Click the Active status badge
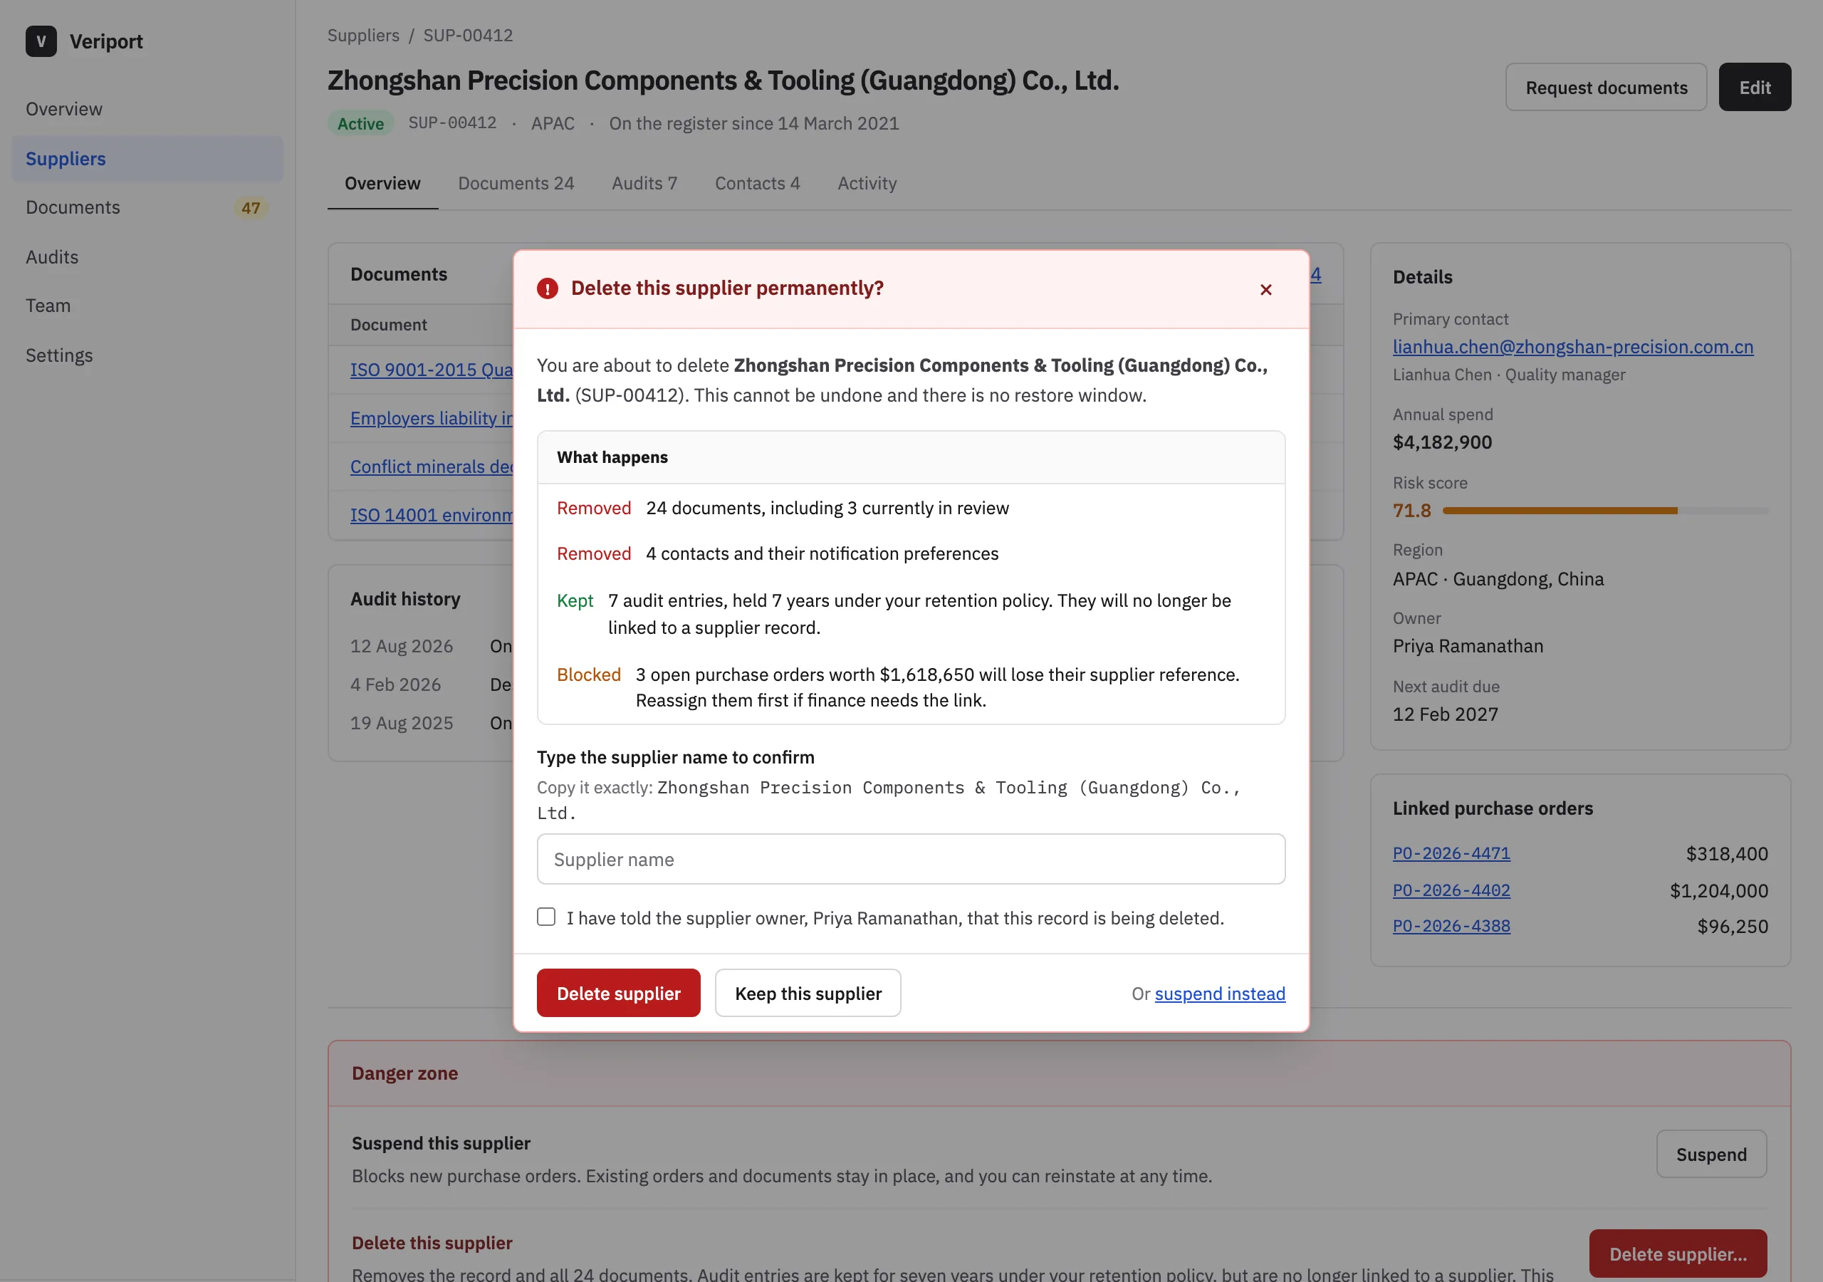1823x1282 pixels. coord(360,123)
